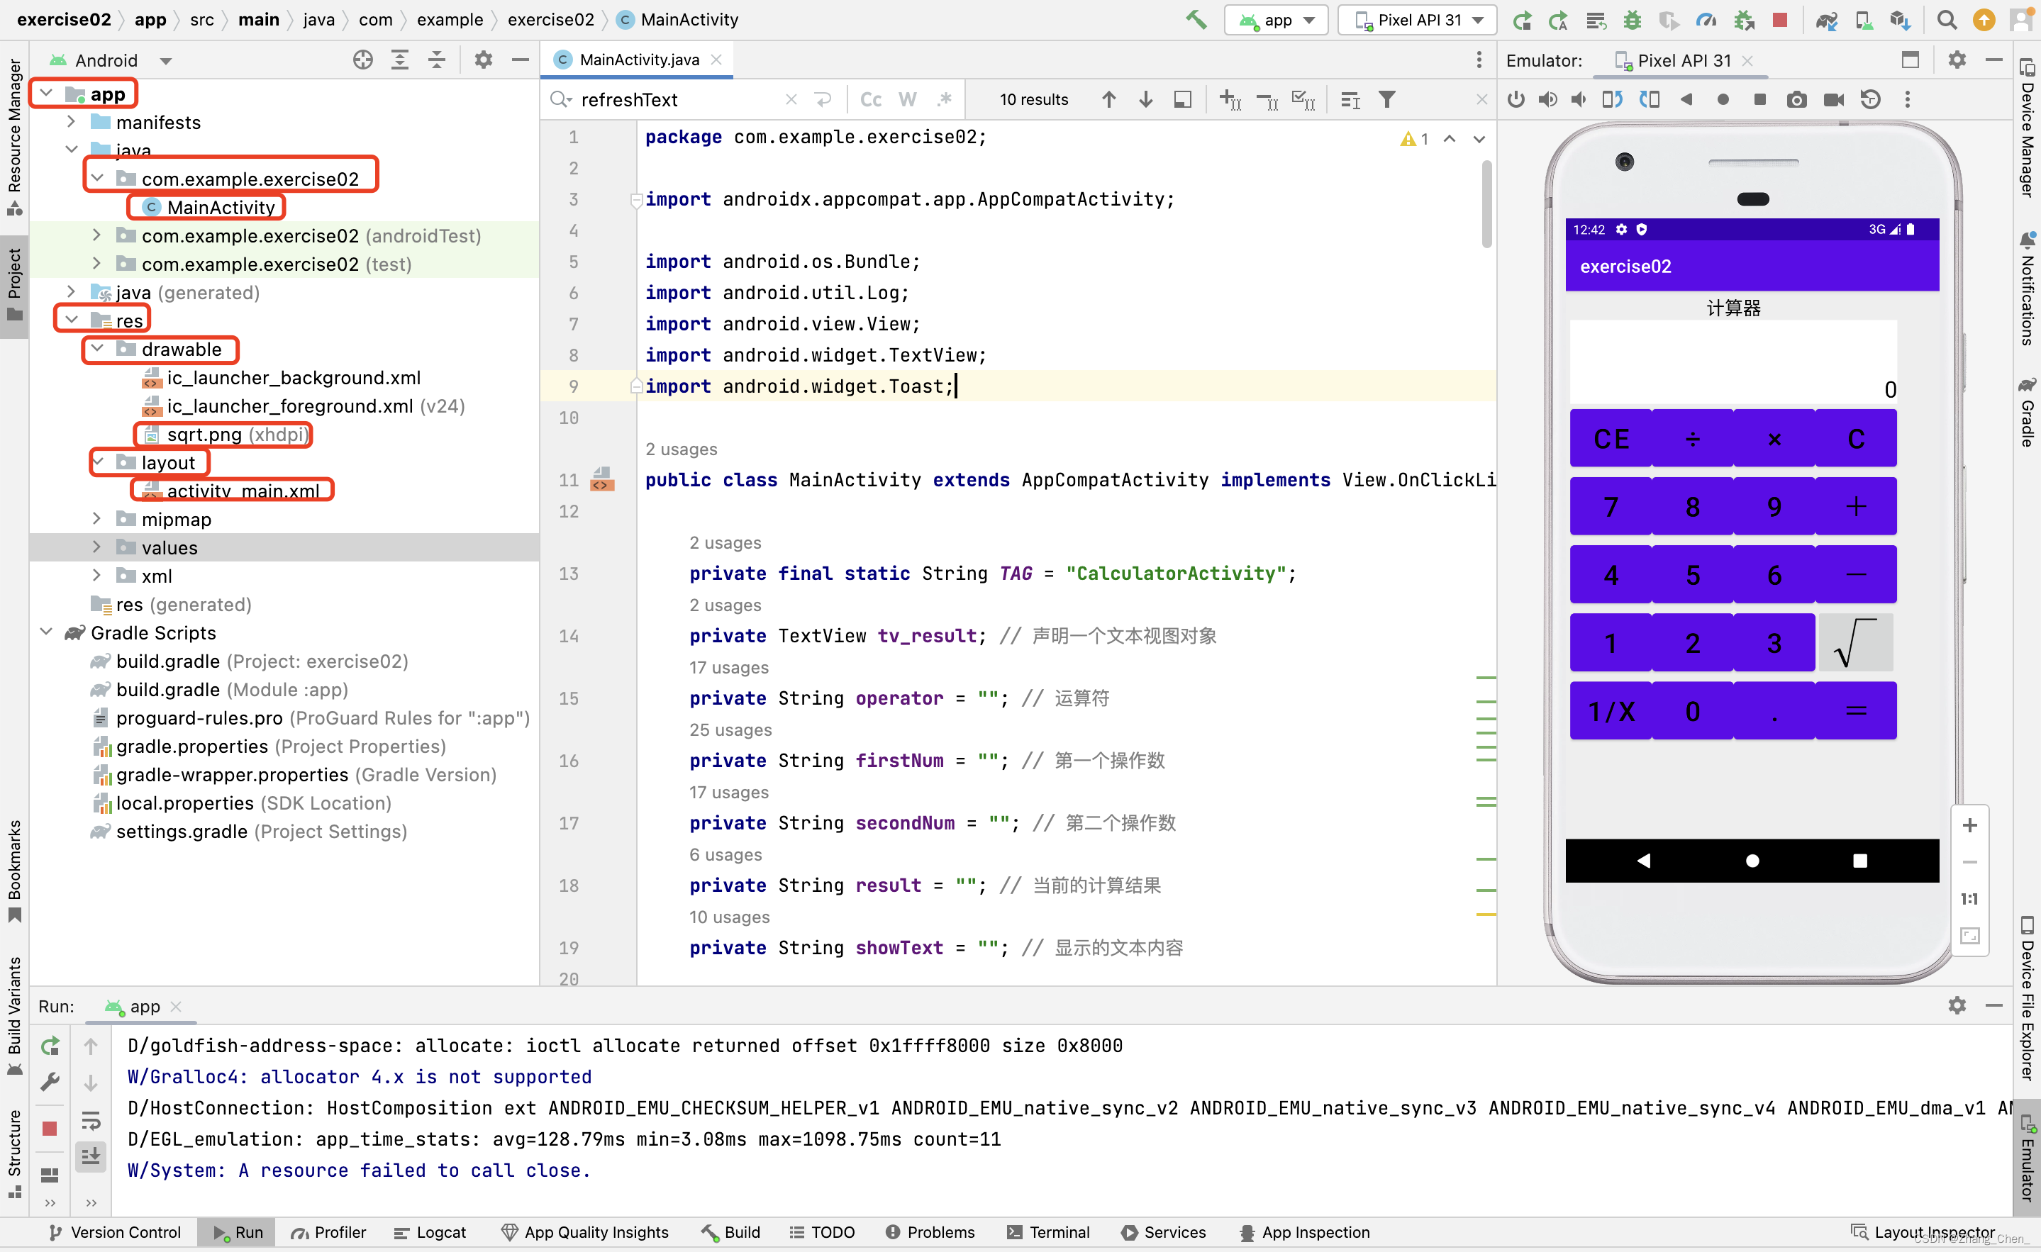The image size is (2041, 1252).
Task: Open the Search Everywhere magnifier icon
Action: tap(1947, 20)
